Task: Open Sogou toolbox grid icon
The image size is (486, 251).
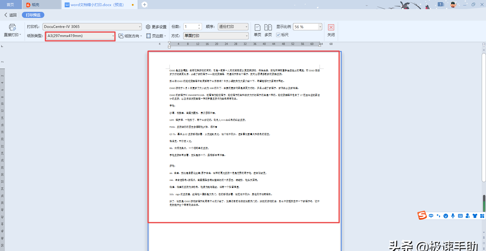Action: click(482, 216)
